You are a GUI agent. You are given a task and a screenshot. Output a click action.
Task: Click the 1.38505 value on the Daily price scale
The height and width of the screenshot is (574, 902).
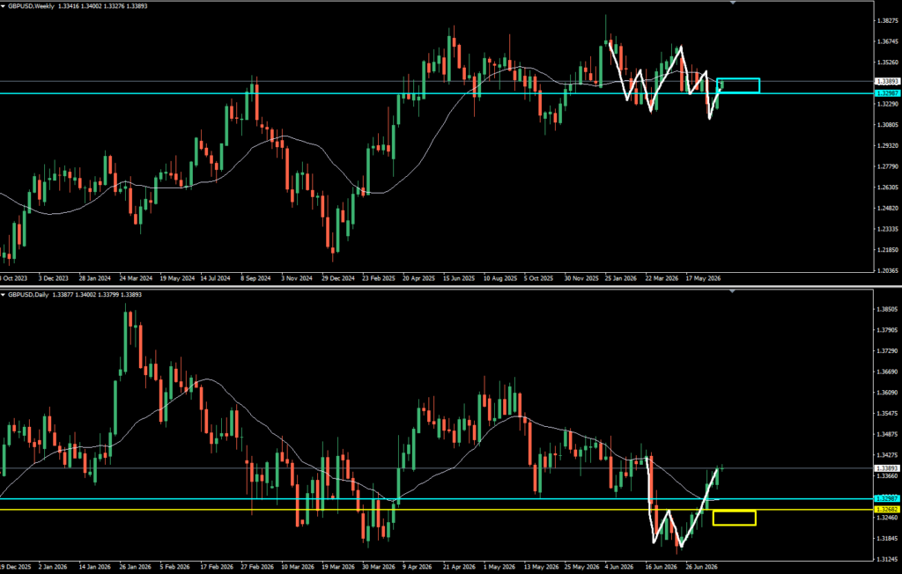tap(888, 309)
